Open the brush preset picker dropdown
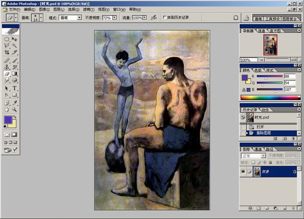304x219 pixels. [41, 18]
